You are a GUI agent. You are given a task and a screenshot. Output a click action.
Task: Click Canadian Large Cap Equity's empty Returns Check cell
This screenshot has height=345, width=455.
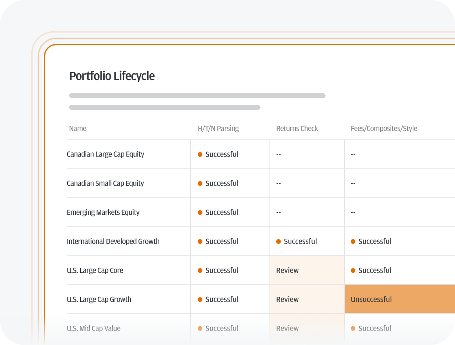[x=307, y=154]
